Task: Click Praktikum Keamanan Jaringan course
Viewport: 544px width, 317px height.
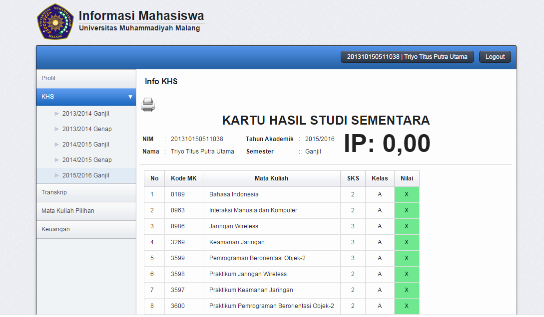Action: pyautogui.click(x=251, y=290)
